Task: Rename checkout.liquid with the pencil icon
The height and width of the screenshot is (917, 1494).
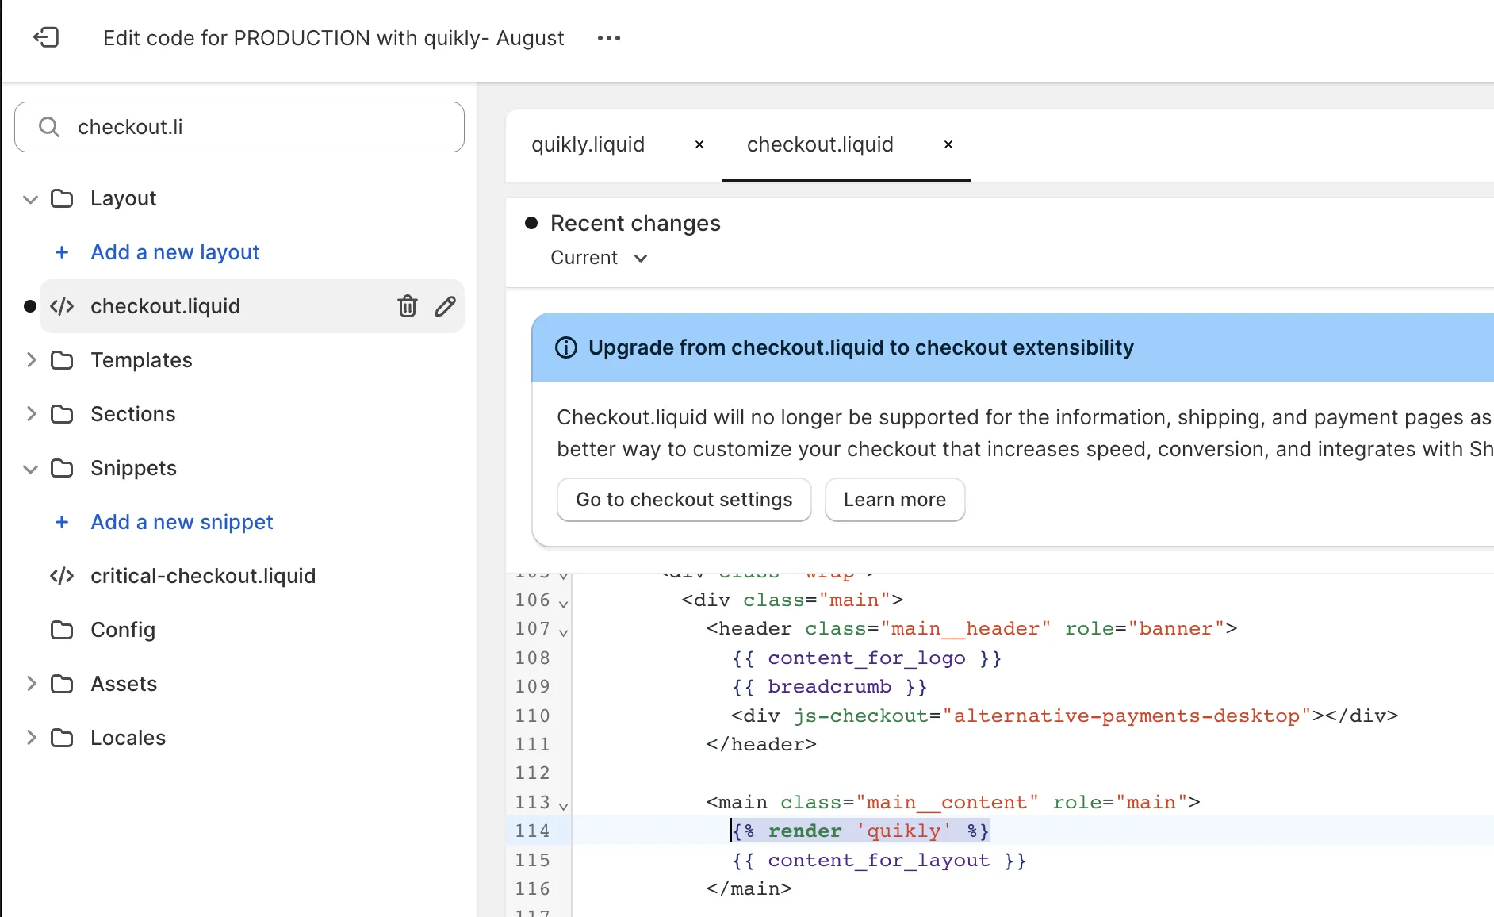Action: 446,306
